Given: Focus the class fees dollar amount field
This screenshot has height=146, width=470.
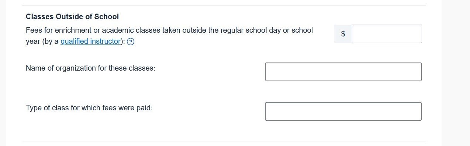Looking at the screenshot, I should point(387,34).
